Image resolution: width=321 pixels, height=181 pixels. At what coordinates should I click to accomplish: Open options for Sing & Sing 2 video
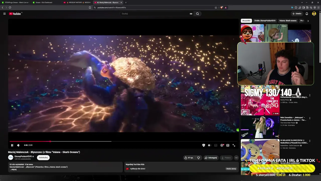(x=310, y=95)
